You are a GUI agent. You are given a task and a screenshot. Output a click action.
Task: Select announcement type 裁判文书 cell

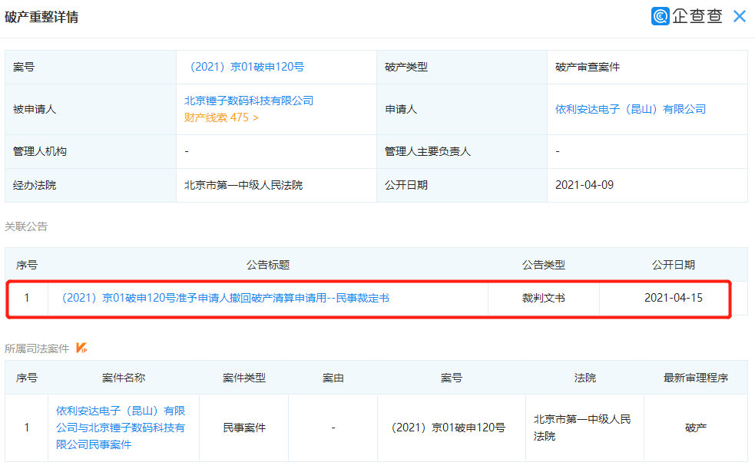pos(544,299)
